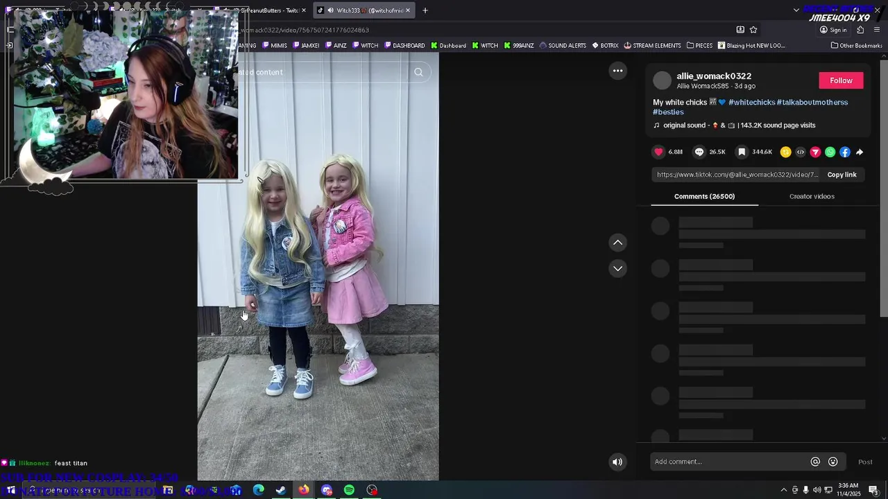
Task: Expand the Other Bookmarks folder
Action: coord(856,46)
